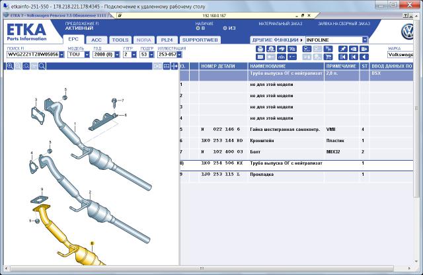Image resolution: width=423 pixels, height=275 pixels.
Task: Click the plain magnifier icon above the illustration
Action: (42, 66)
